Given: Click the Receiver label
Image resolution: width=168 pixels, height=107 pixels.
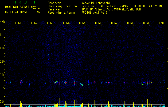Looking at the screenshot, I should pyautogui.click(x=54, y=9).
